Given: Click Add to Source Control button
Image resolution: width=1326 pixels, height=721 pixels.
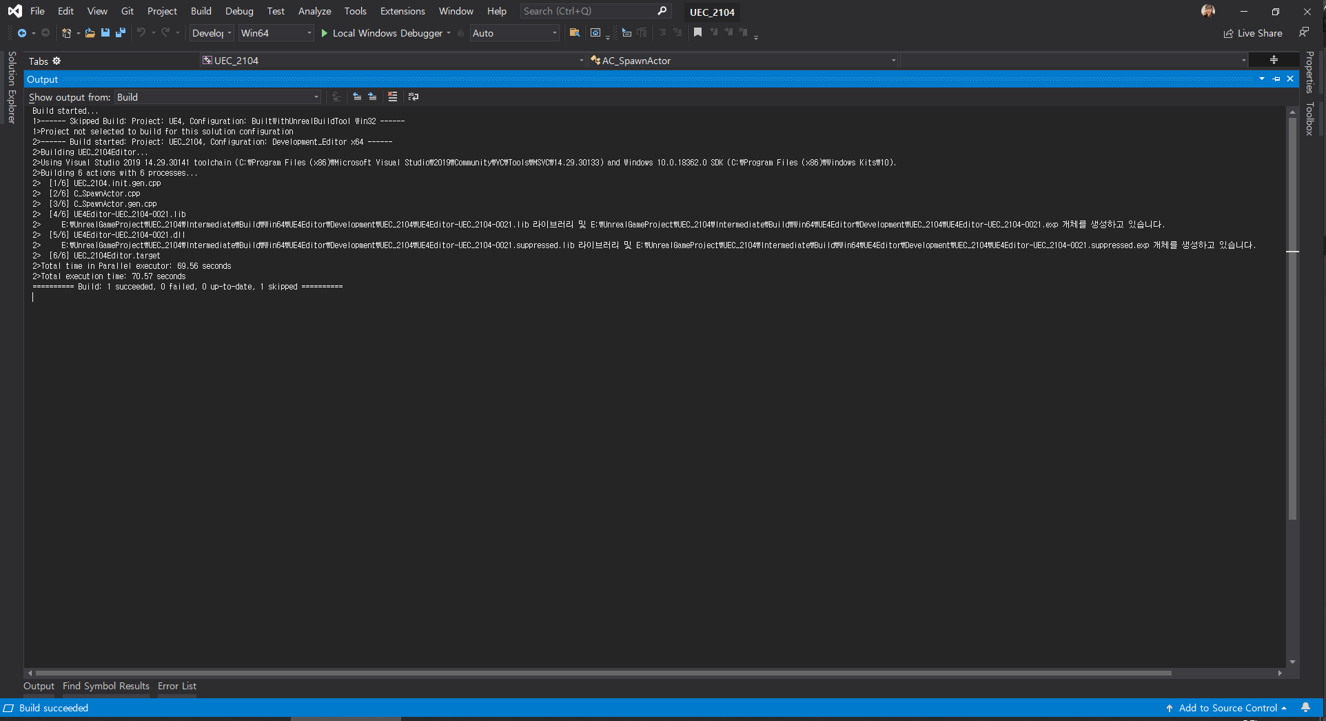Looking at the screenshot, I should coord(1226,708).
